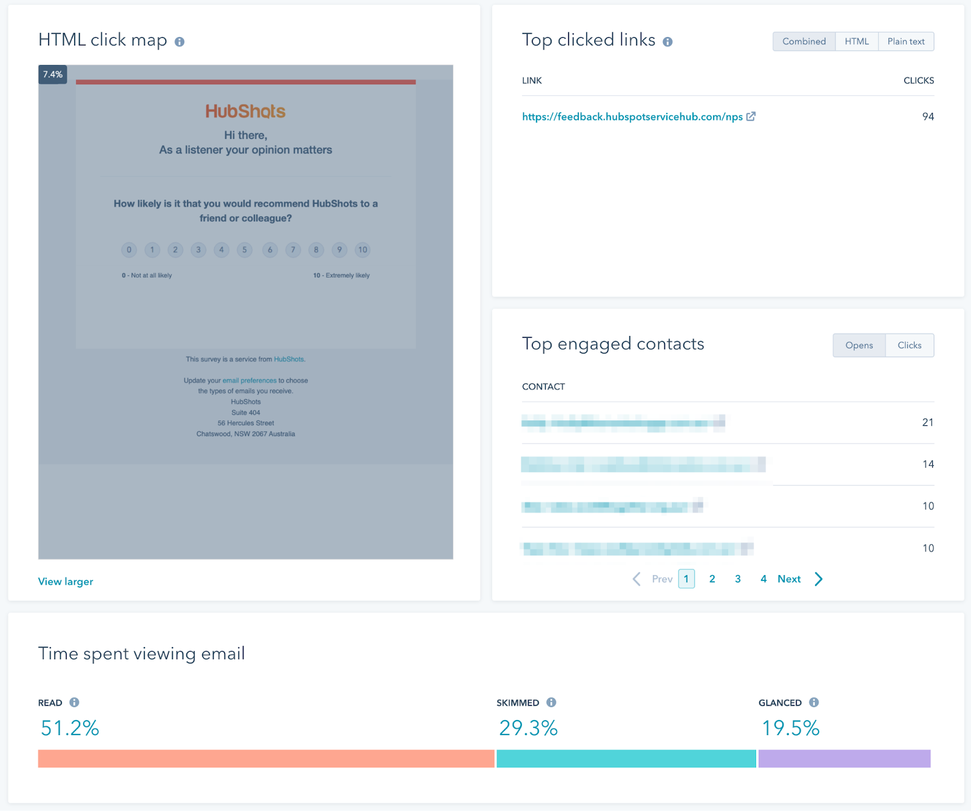The height and width of the screenshot is (811, 971).
Task: Click info icon next to Top clicked links
Action: pyautogui.click(x=668, y=42)
